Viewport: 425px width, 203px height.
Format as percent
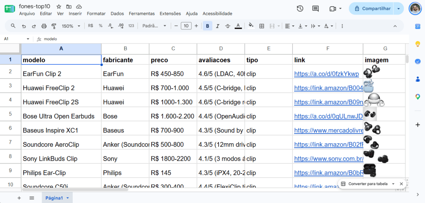coord(101,26)
